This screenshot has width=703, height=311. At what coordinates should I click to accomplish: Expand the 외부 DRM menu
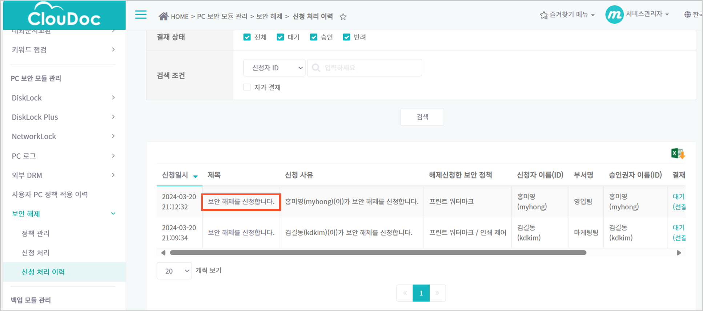click(x=63, y=175)
